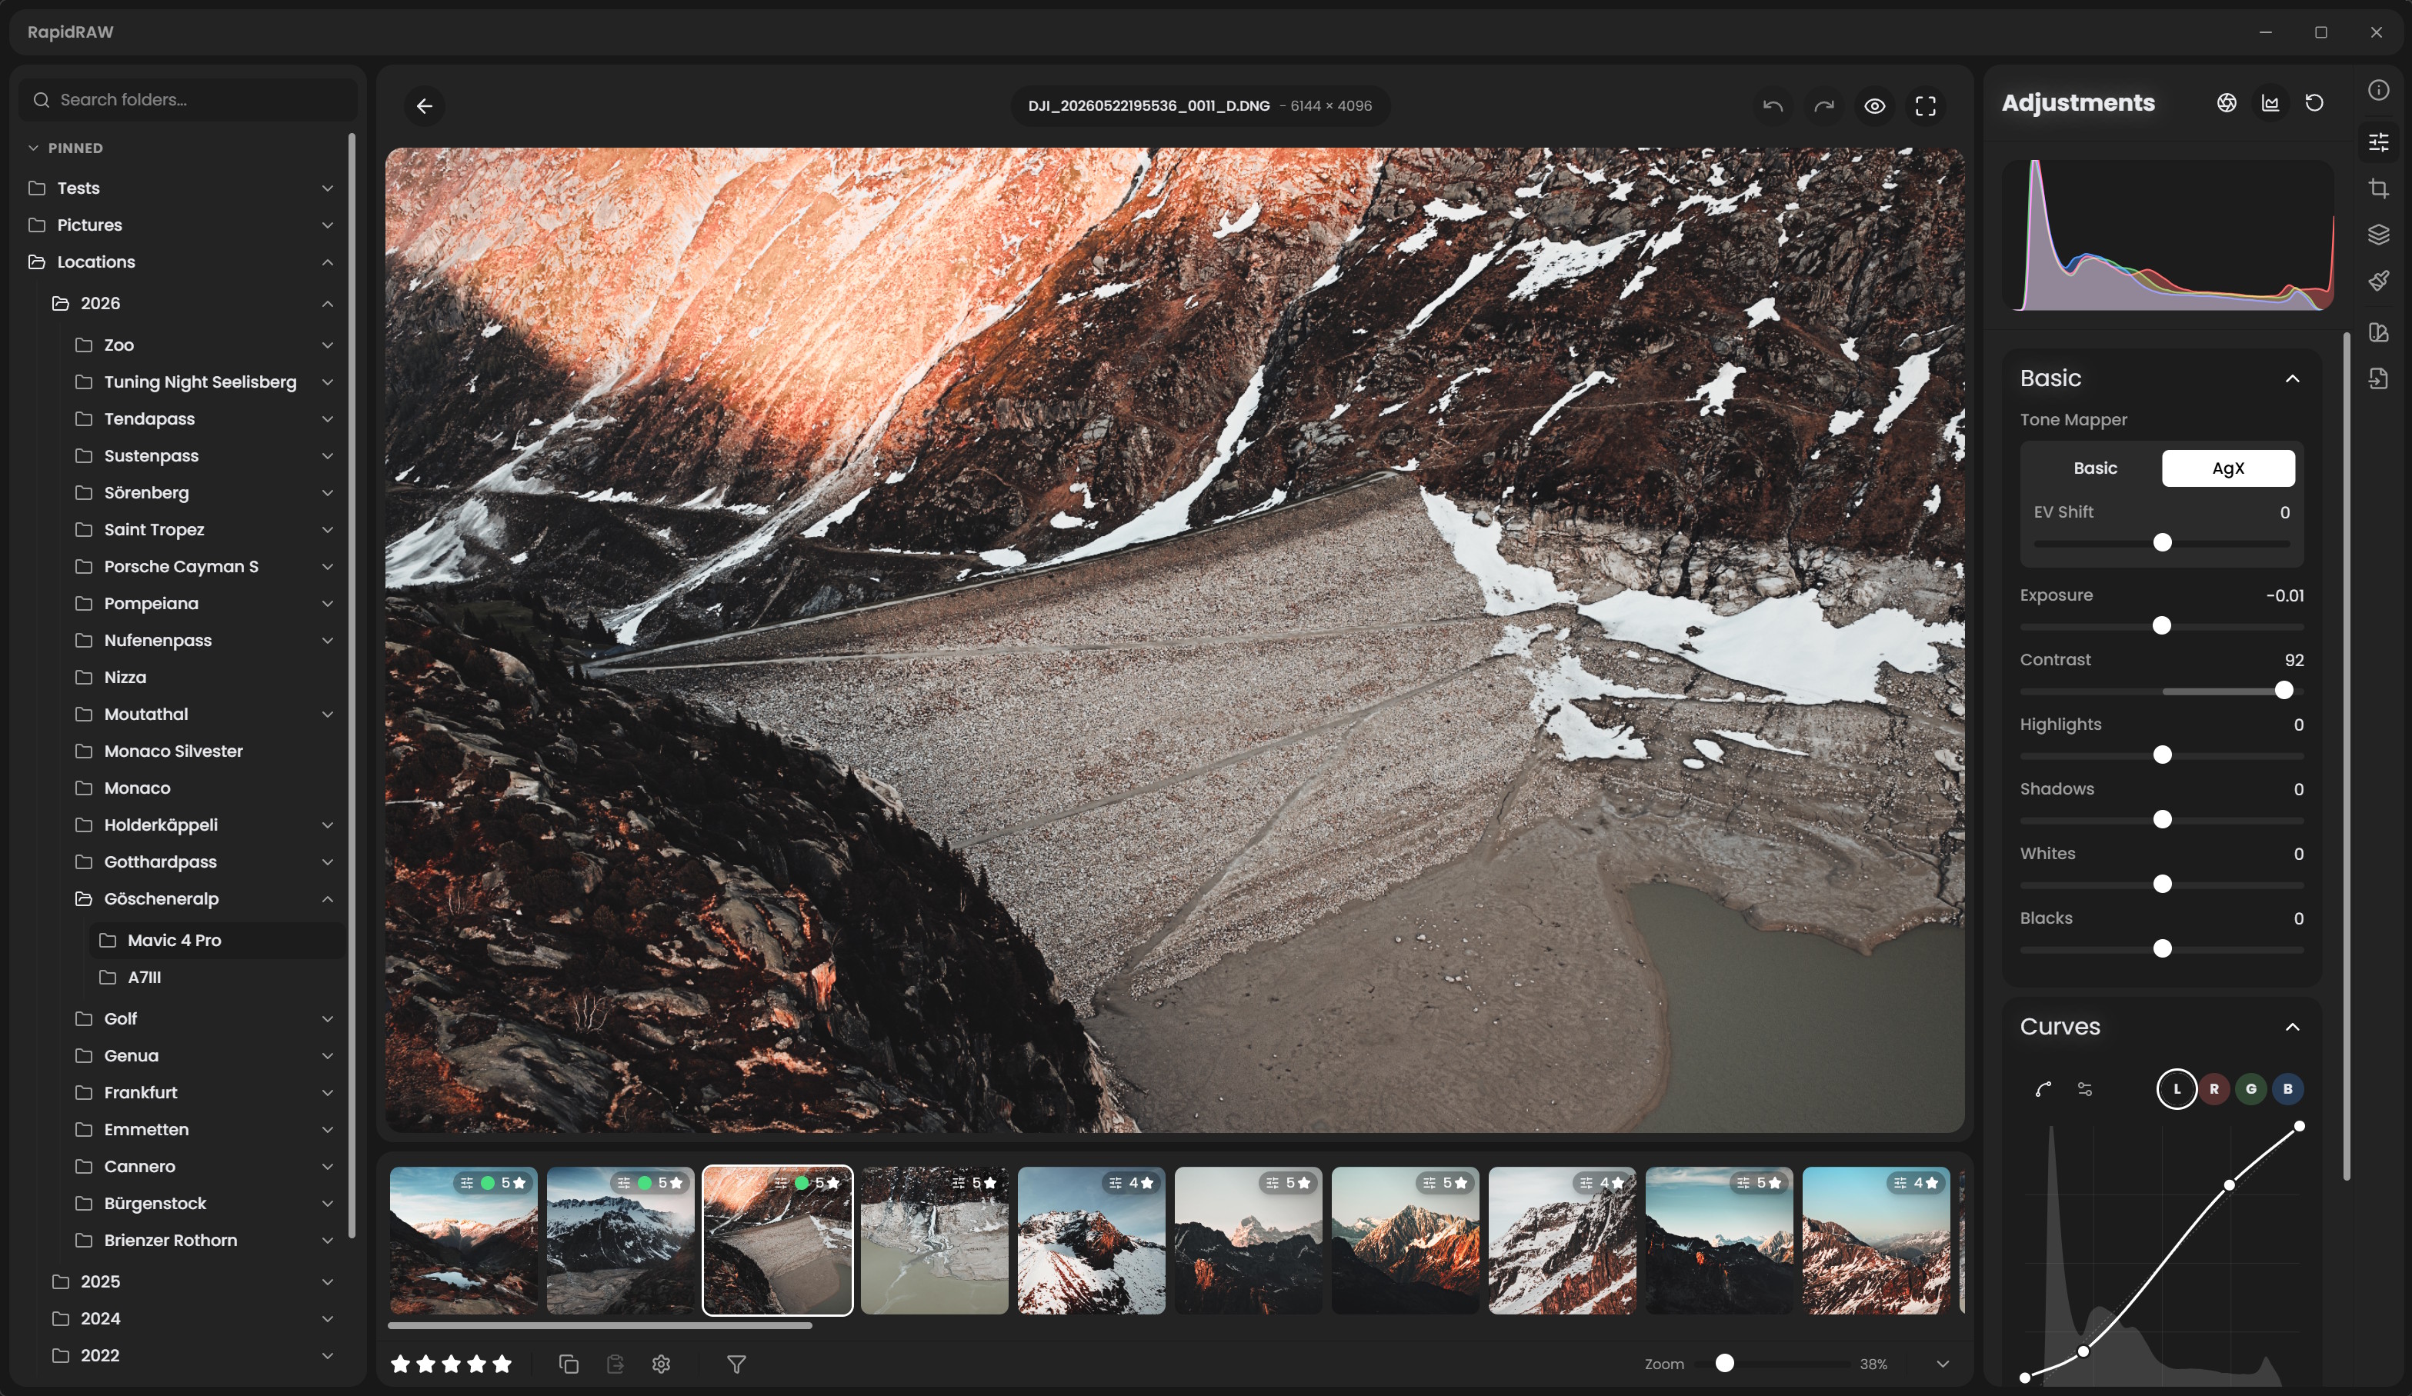Open the Nizza folder

pos(205,678)
